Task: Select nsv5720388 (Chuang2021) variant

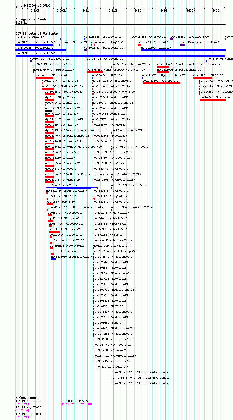Action: [148, 37]
